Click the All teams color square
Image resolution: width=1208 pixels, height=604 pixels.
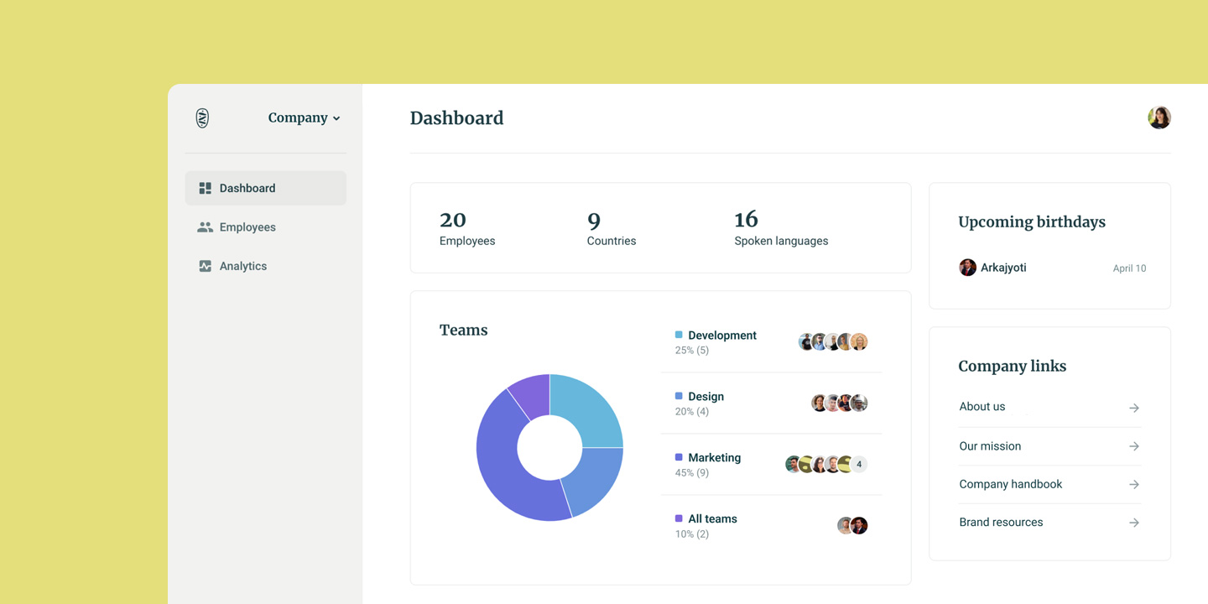coord(679,518)
